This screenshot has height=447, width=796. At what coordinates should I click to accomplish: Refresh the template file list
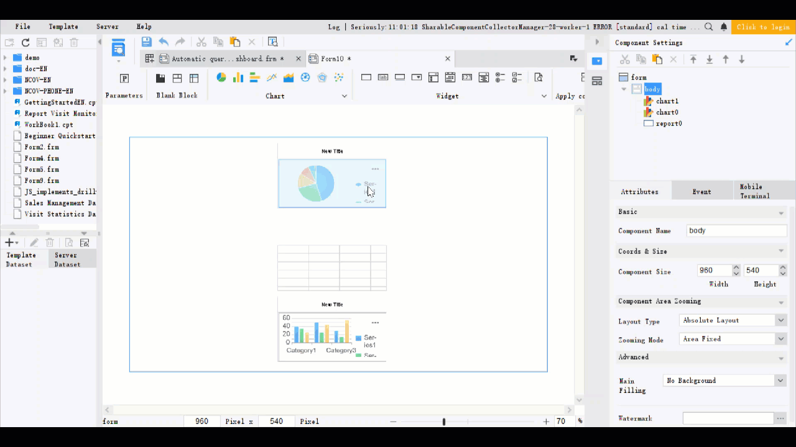pos(25,43)
